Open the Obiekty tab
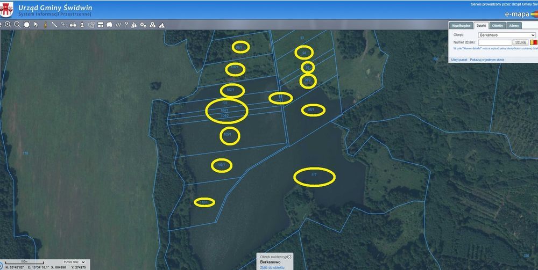Screen dimensions: 538x270 click(497, 26)
